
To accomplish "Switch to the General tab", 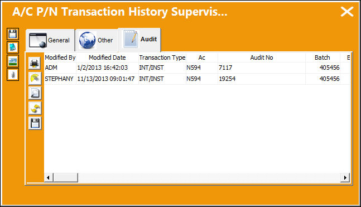I will coord(50,40).
